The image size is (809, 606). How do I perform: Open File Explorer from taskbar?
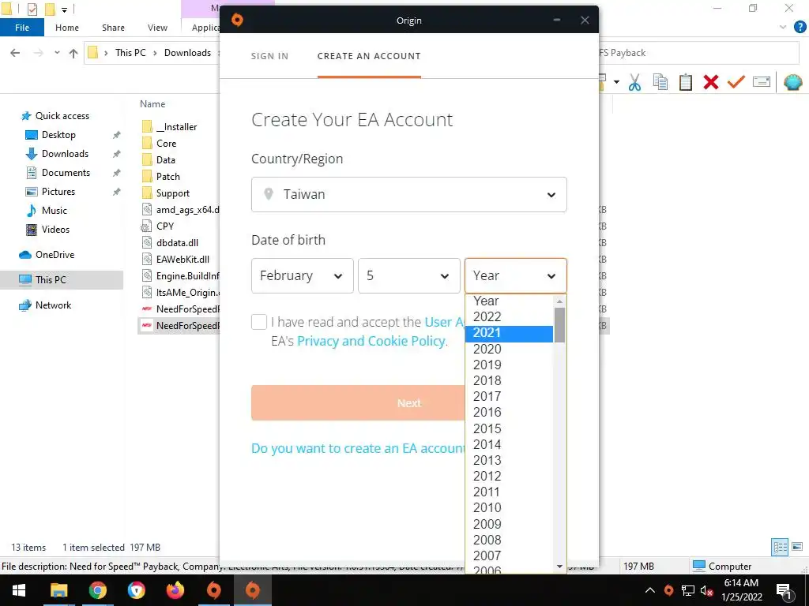click(x=58, y=590)
